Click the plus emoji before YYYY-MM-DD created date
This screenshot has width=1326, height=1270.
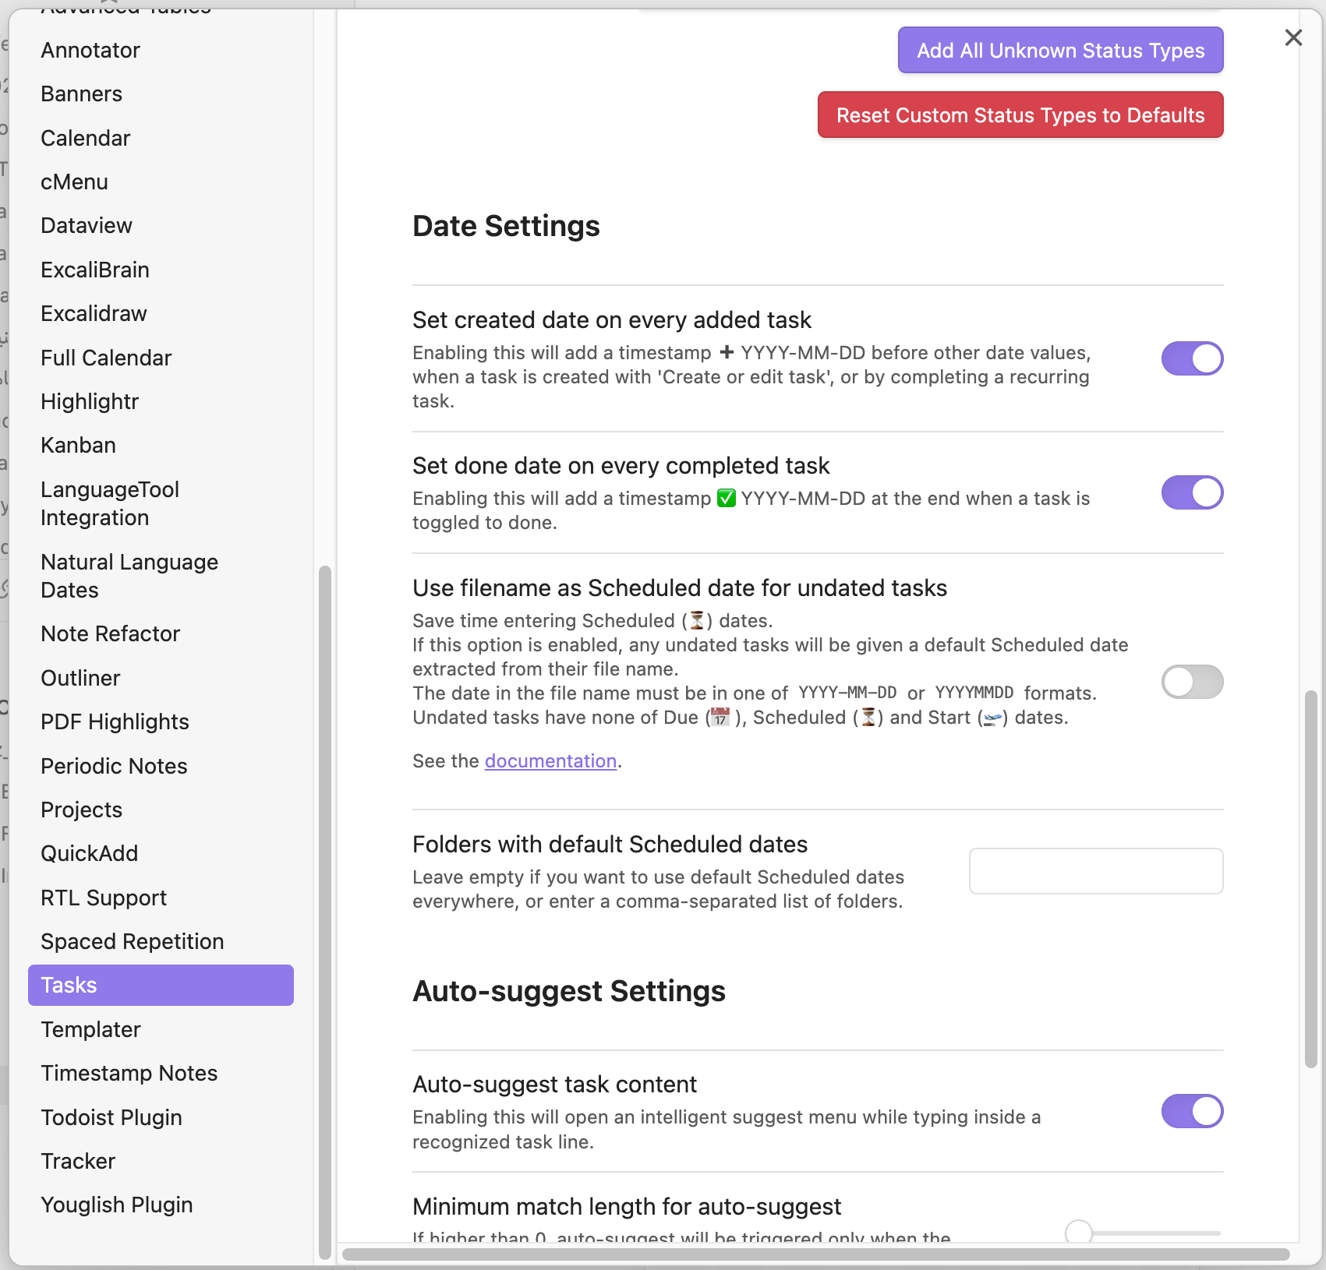pyautogui.click(x=727, y=352)
